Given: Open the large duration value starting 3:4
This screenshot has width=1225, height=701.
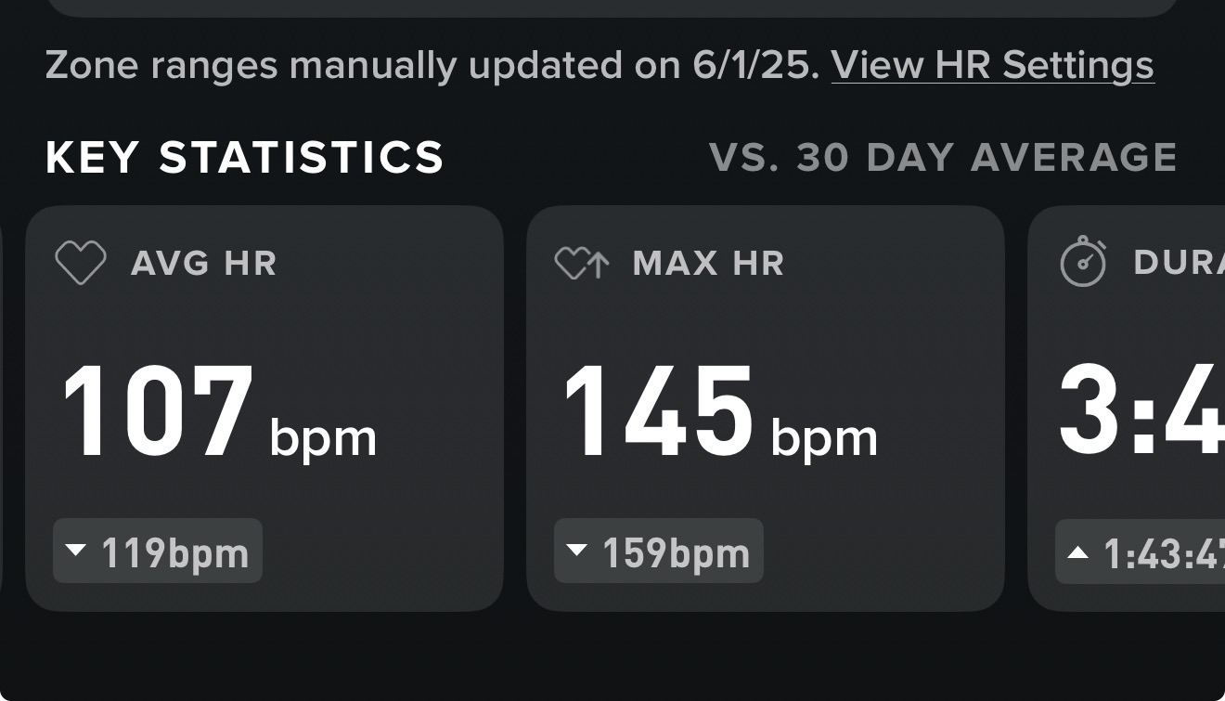Looking at the screenshot, I should click(x=1141, y=412).
